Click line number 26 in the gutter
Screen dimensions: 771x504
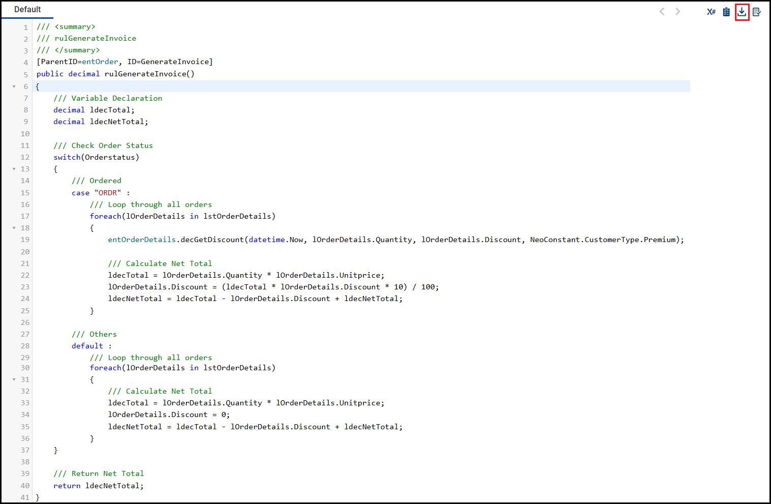[25, 322]
